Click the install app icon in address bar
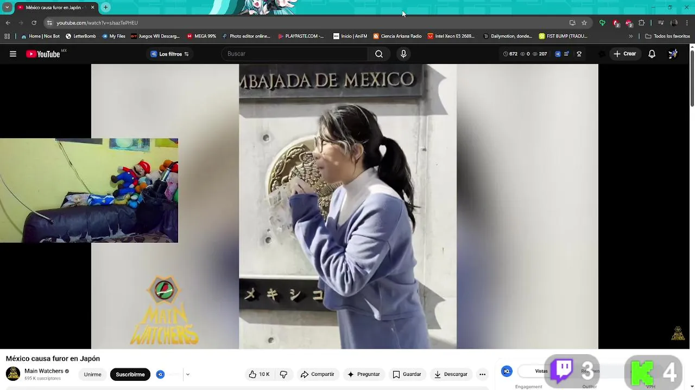The image size is (695, 390). coord(572,23)
